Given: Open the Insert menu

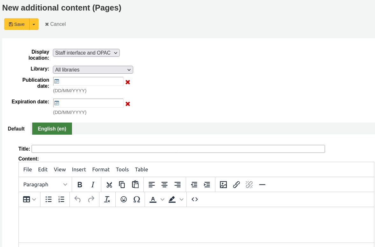Looking at the screenshot, I should [x=79, y=170].
